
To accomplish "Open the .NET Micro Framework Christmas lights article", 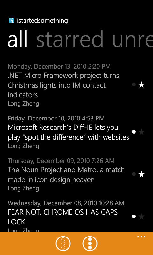I will coord(63,85).
